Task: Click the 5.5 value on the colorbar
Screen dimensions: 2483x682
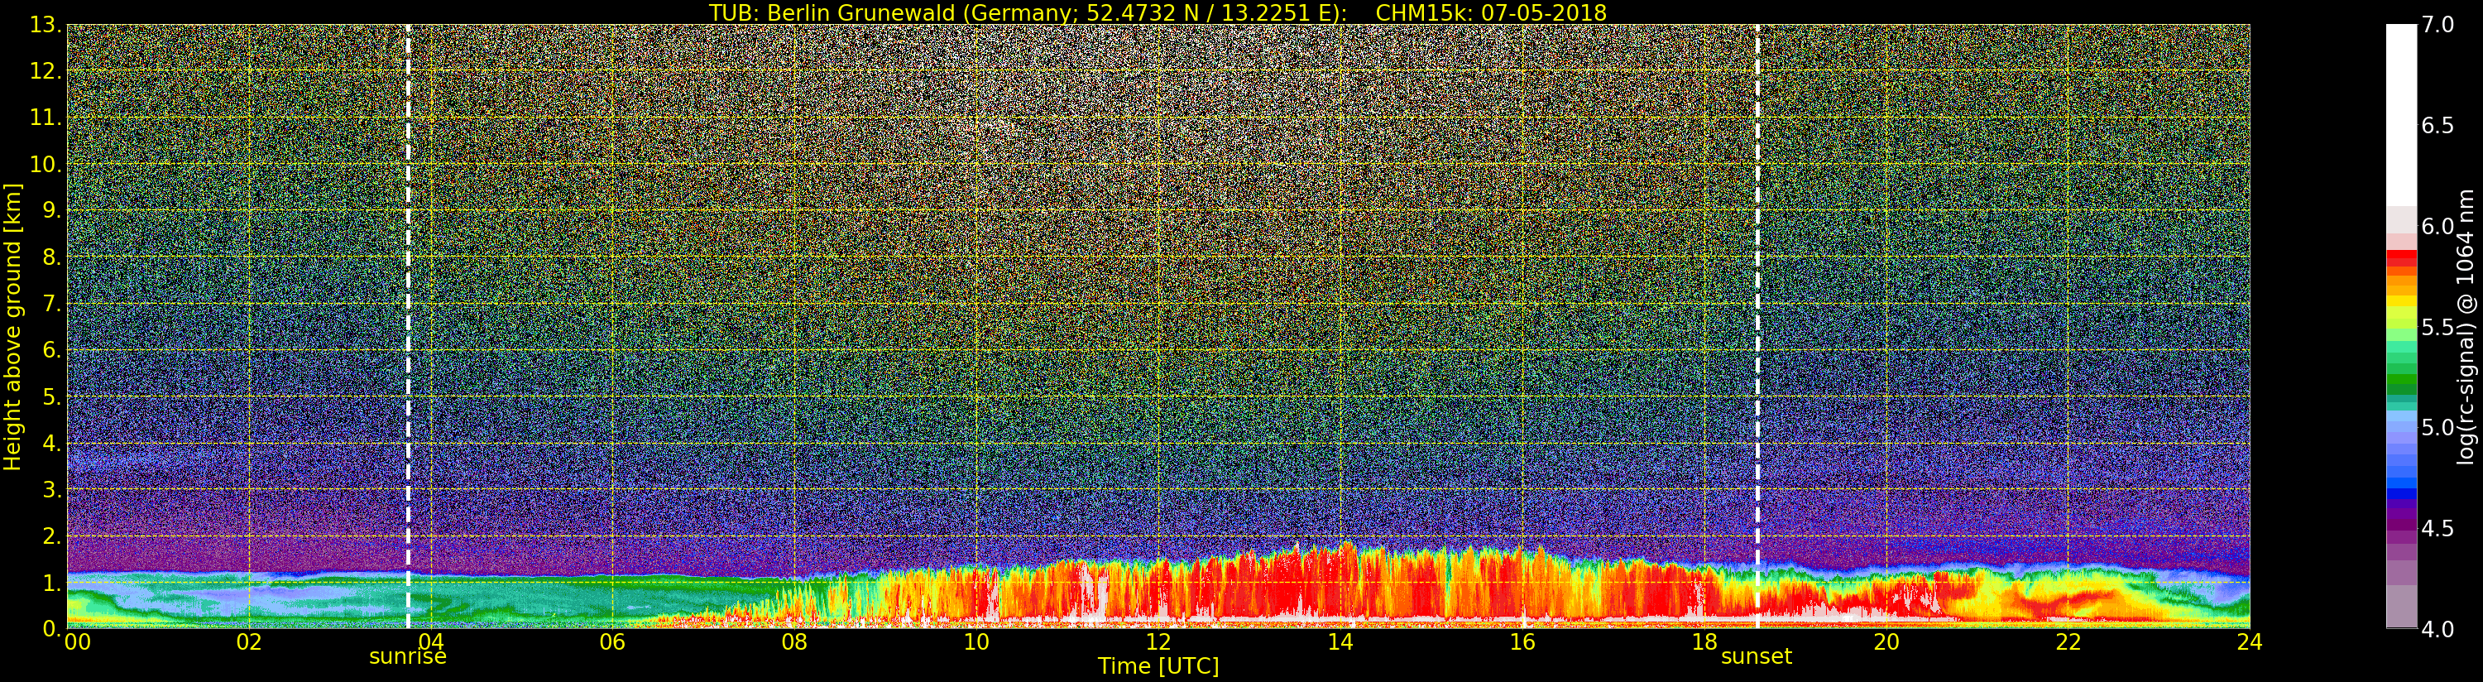Action: click(2437, 327)
